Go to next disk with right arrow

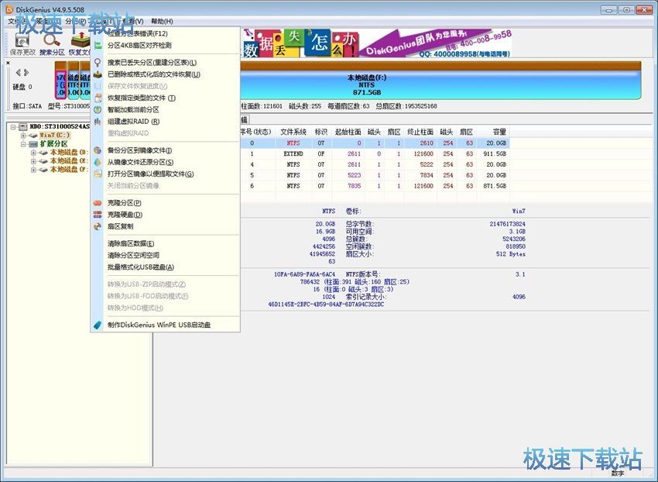pos(26,72)
